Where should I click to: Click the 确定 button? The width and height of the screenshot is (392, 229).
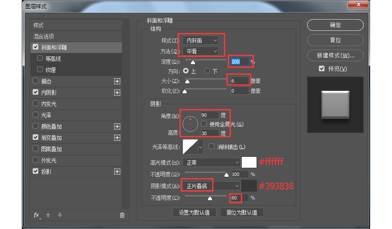coord(335,25)
